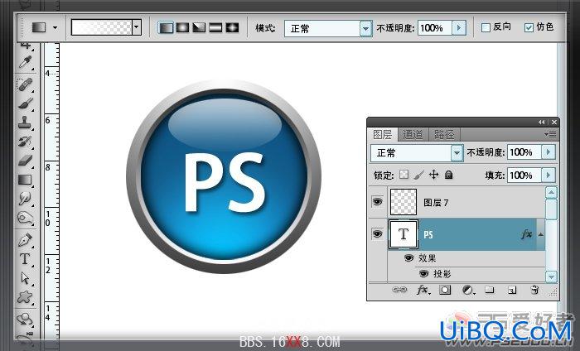
Task: Select the 3D Rotate tool
Action: (25, 319)
